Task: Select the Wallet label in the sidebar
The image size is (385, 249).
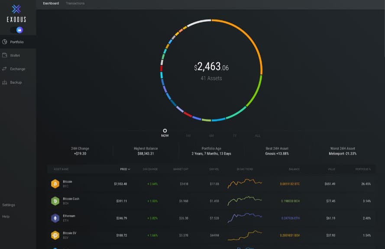Action: coord(15,55)
